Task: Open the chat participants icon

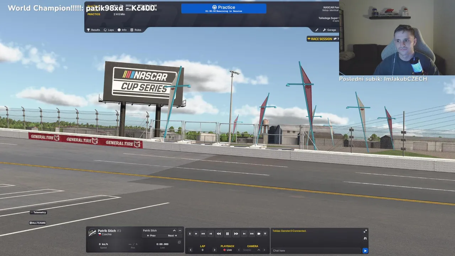Action: (x=365, y=238)
